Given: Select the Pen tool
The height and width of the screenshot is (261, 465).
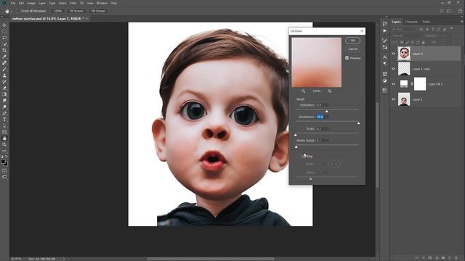Looking at the screenshot, I should [x=4, y=113].
